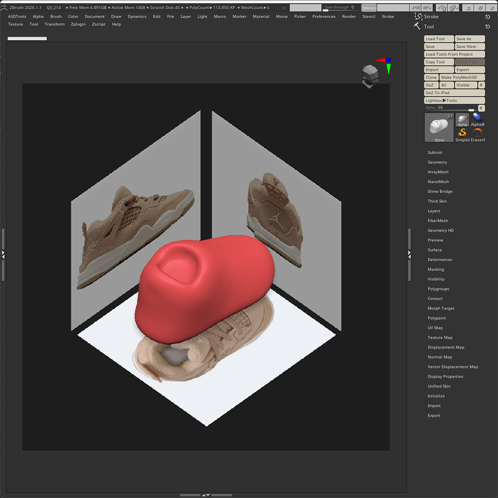
Task: Click the Stroke palette lasso icon
Action: (418, 16)
